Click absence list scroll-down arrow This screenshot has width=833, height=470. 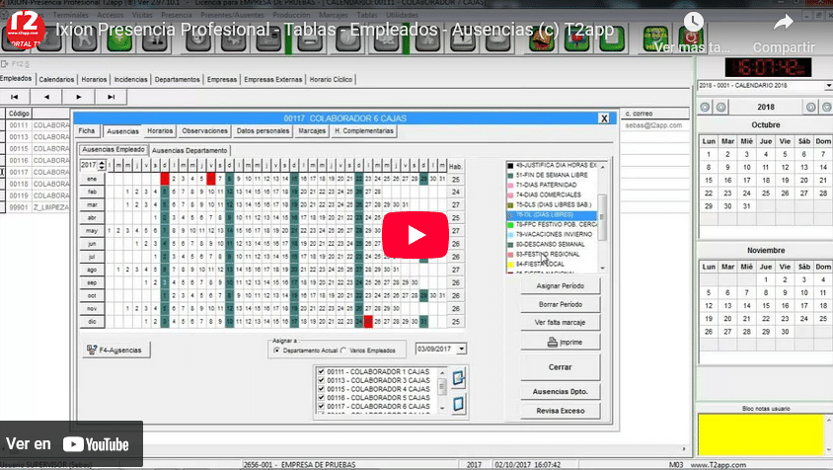point(602,269)
